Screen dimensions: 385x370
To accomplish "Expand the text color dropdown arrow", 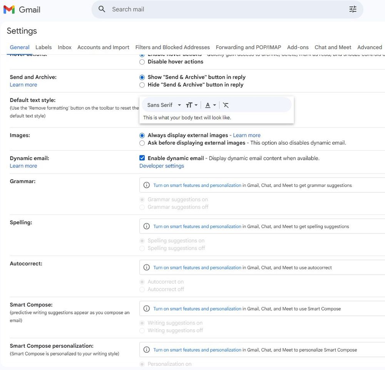I will coord(214,105).
